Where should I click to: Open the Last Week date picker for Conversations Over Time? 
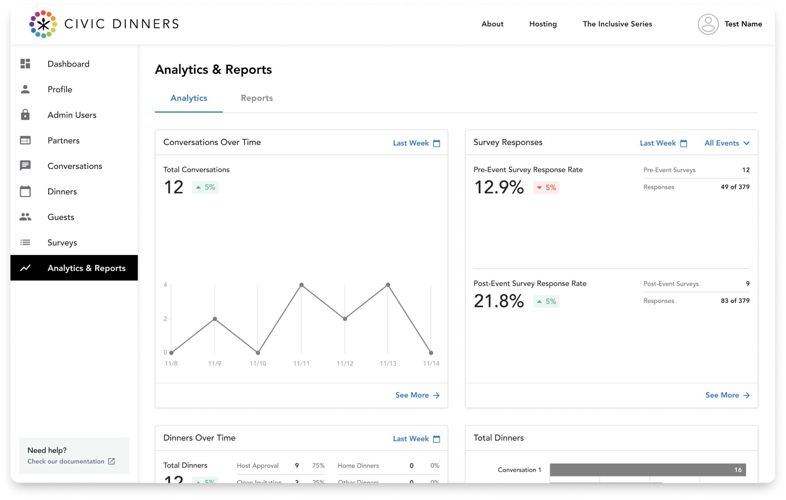point(416,143)
